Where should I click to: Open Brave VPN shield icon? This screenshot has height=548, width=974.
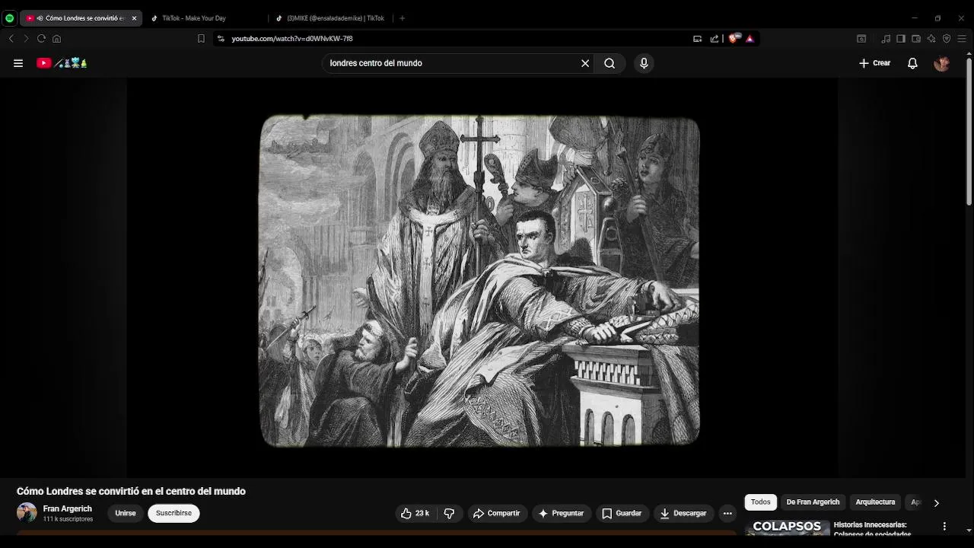[947, 39]
